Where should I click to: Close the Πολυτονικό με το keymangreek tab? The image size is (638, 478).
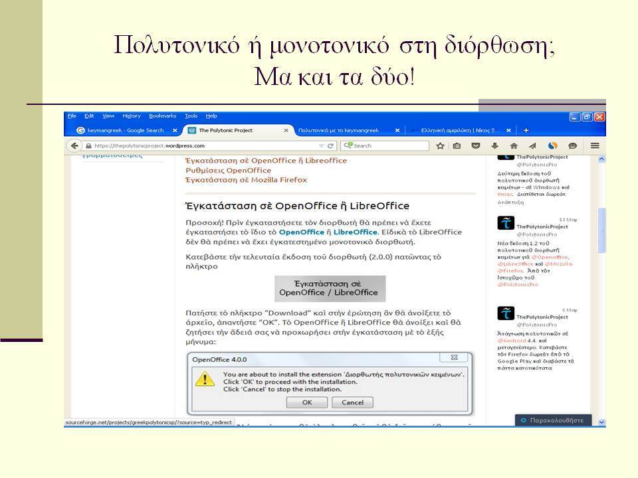tap(397, 131)
